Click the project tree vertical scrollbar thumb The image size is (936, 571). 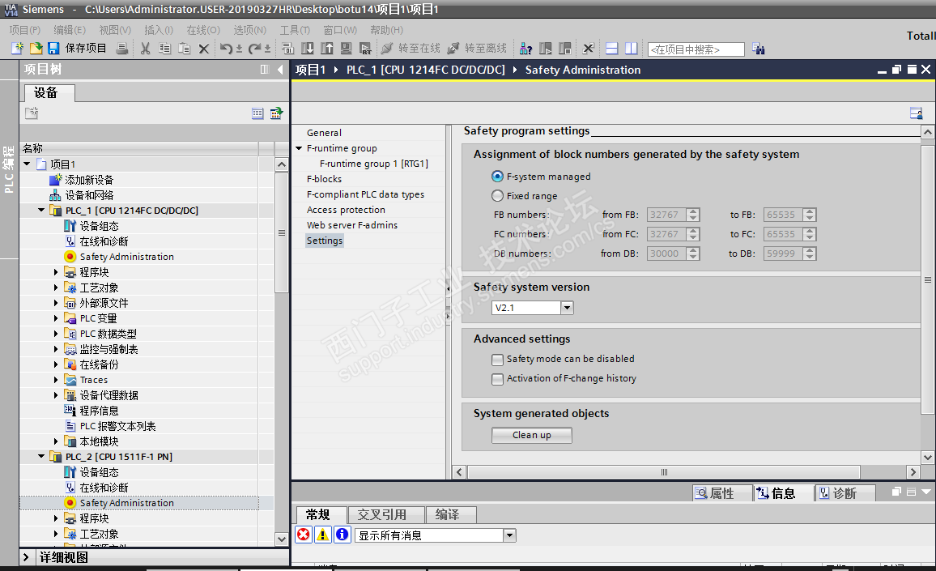[282, 232]
